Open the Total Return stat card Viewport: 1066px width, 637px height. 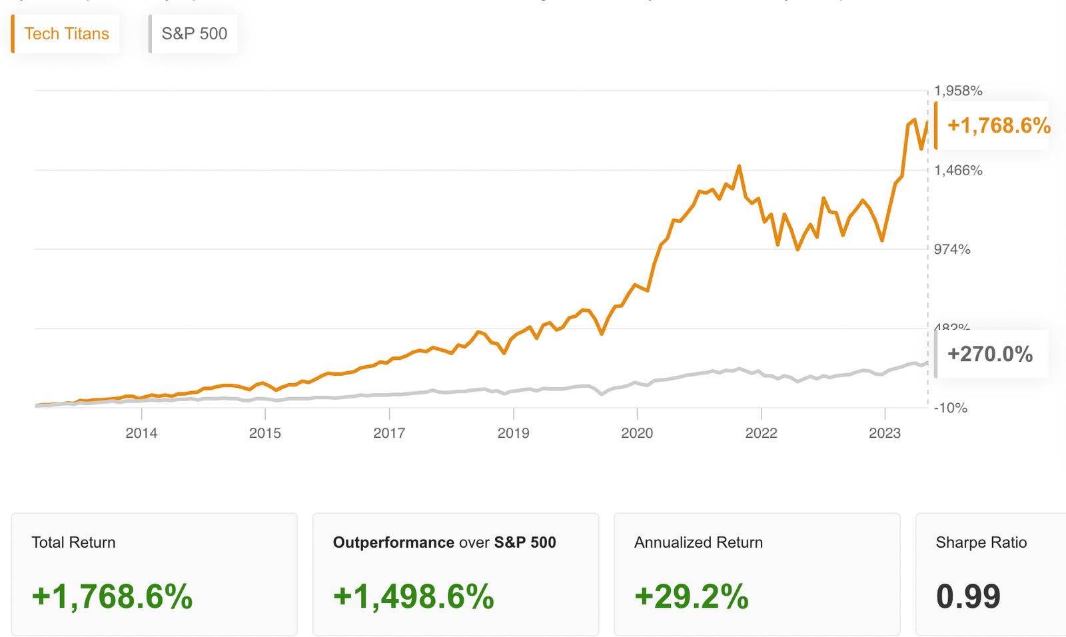coord(154,573)
